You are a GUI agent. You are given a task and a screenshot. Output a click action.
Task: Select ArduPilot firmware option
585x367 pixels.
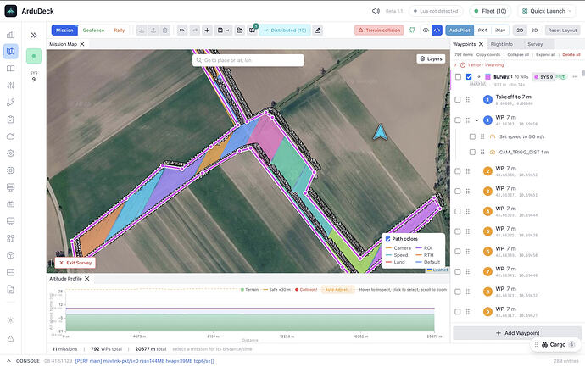tap(460, 31)
